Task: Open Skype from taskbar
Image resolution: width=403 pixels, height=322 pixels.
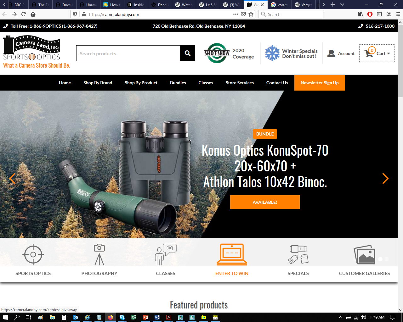Action: coord(122,317)
